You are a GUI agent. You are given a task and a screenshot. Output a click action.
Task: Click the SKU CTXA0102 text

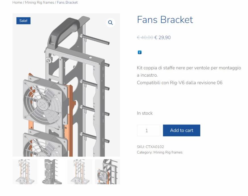point(150,147)
